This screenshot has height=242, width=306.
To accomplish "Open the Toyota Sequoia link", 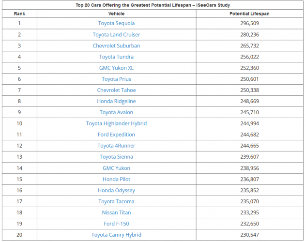I will point(116,23).
